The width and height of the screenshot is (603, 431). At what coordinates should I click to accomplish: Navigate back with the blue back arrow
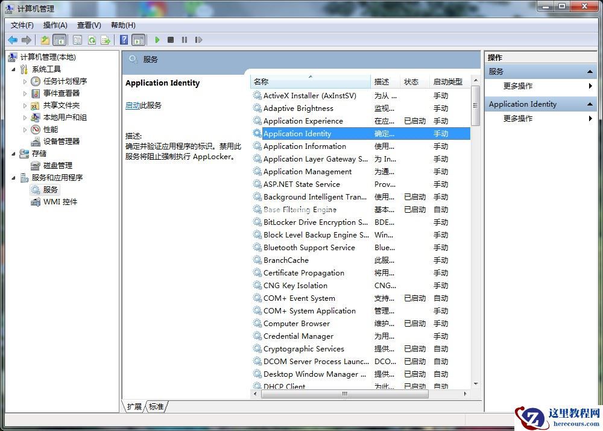pyautogui.click(x=12, y=40)
